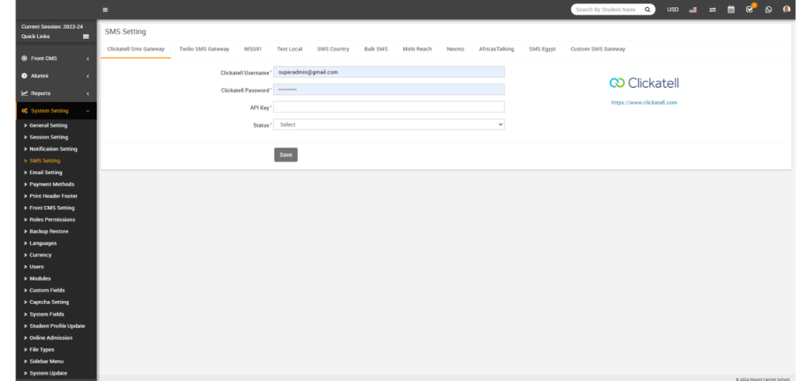This screenshot has width=811, height=381.
Task: Select USD currency in header
Action: click(672, 10)
